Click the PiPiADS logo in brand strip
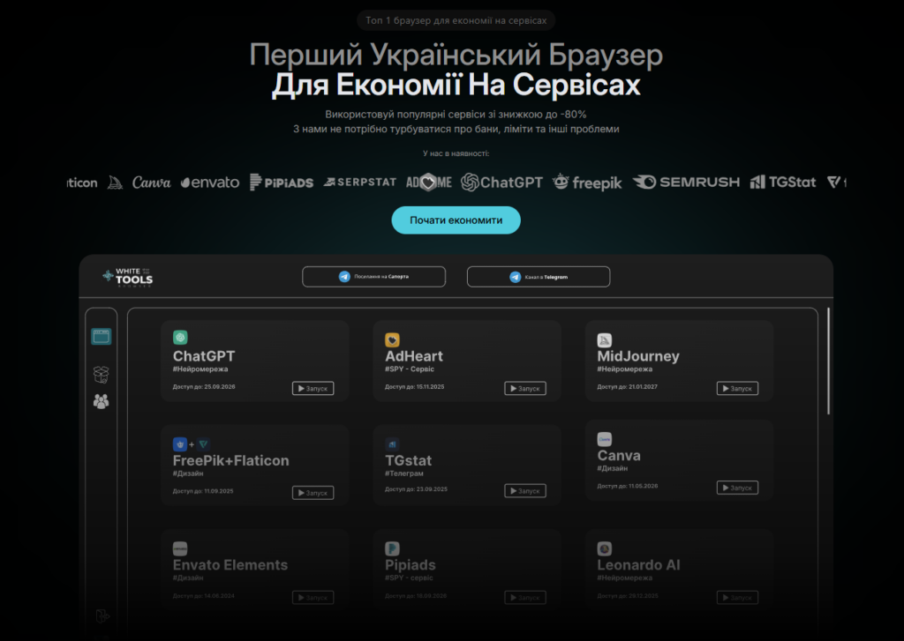Screen dimensions: 904x641 (x=282, y=182)
